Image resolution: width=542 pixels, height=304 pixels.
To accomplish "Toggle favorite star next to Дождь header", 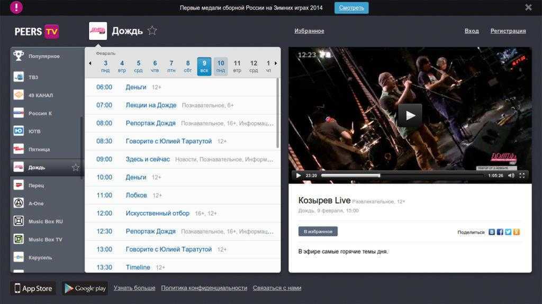I will point(152,31).
